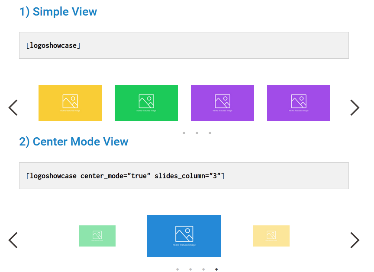Select middle pagination dot under Simple View
Viewport: 374px width, 272px height.
click(197, 133)
